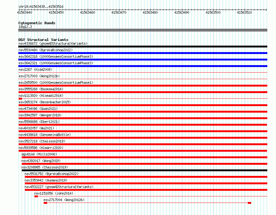The width and height of the screenshot is (276, 215).
Task: Open variant esv3653274 (Besenbacher2015) label
Action: 45,102
